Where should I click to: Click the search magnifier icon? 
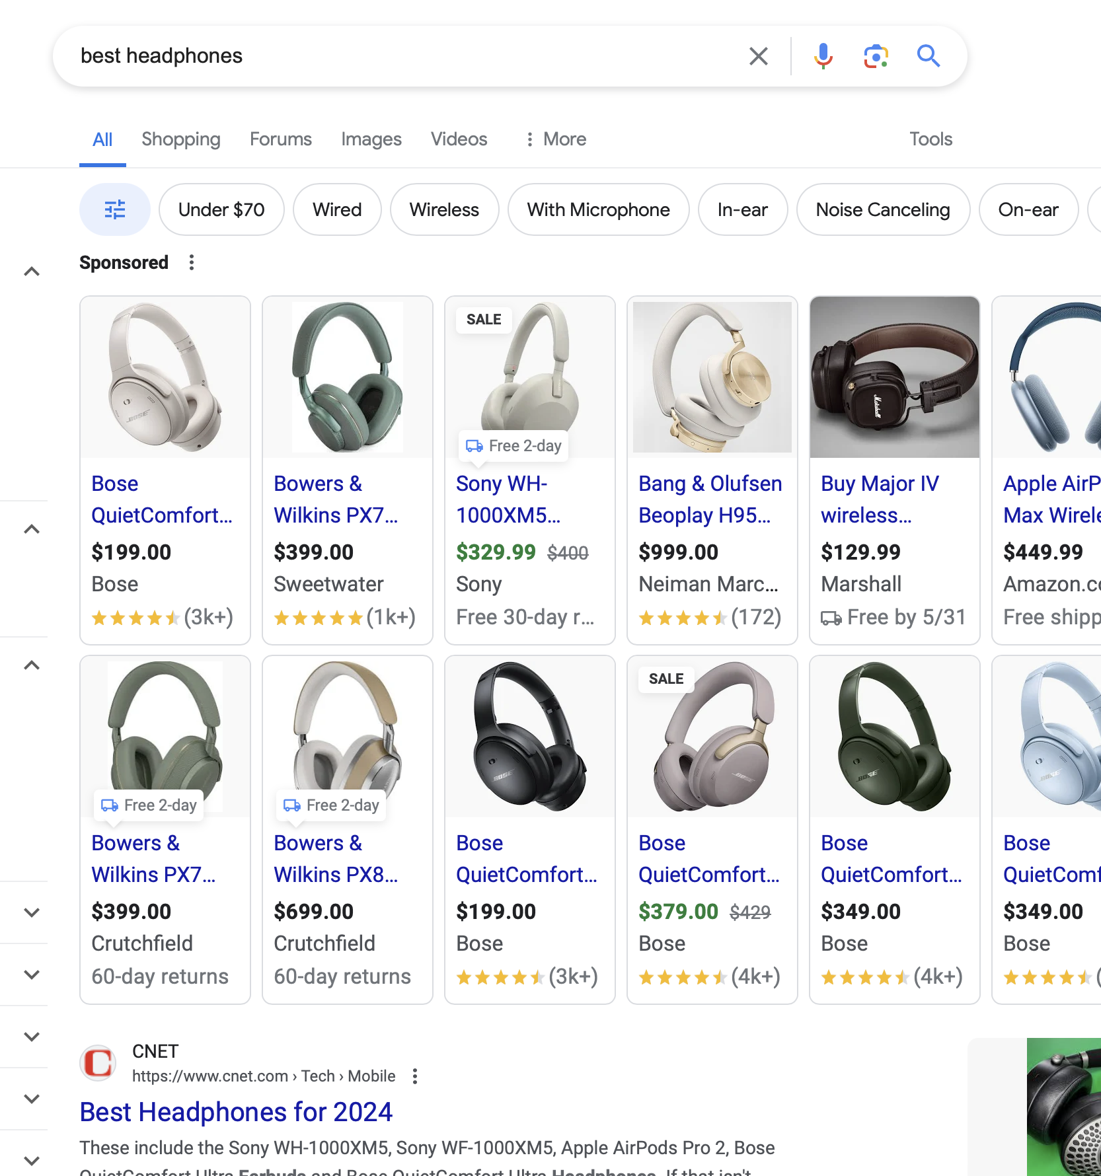point(929,55)
